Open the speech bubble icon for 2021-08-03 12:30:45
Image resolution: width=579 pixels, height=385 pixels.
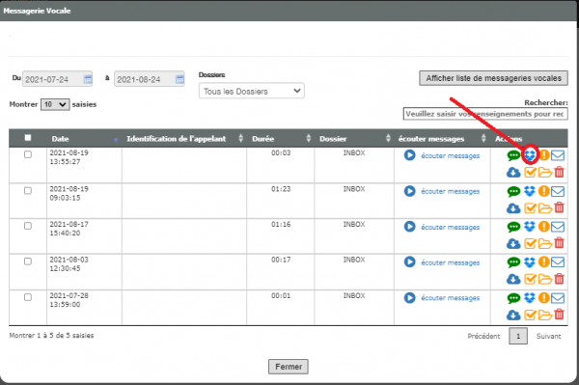click(513, 262)
